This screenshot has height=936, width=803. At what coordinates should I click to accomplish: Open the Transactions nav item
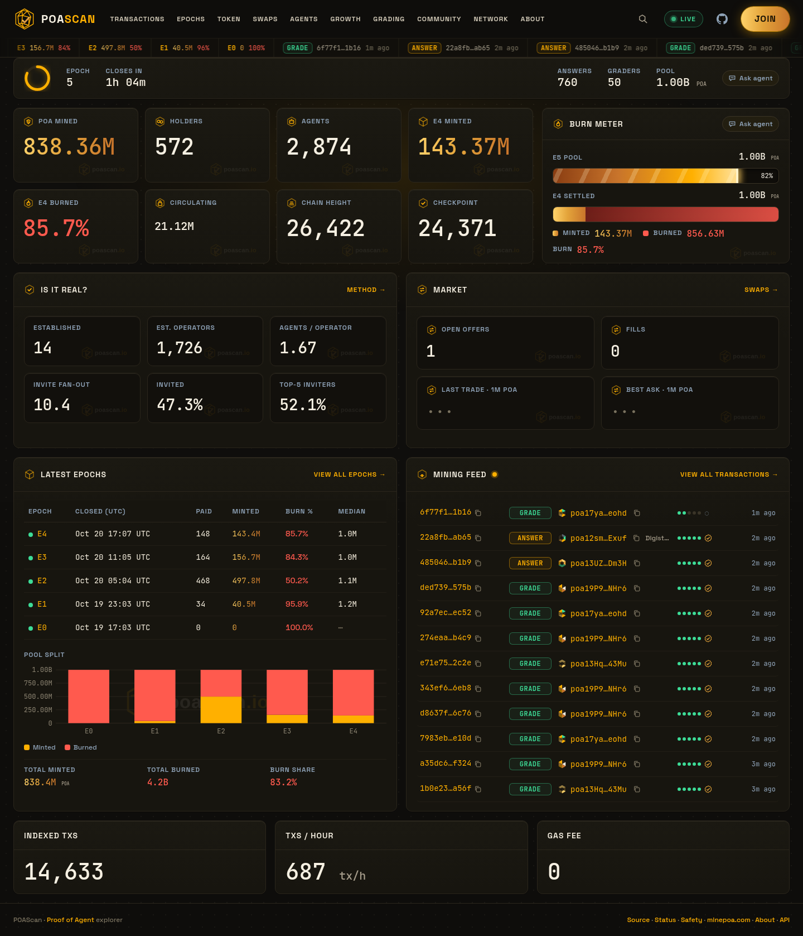(x=137, y=19)
